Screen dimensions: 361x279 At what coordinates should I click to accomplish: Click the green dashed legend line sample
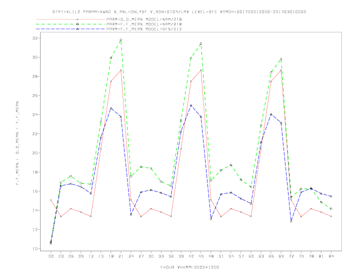pyautogui.click(x=71, y=24)
